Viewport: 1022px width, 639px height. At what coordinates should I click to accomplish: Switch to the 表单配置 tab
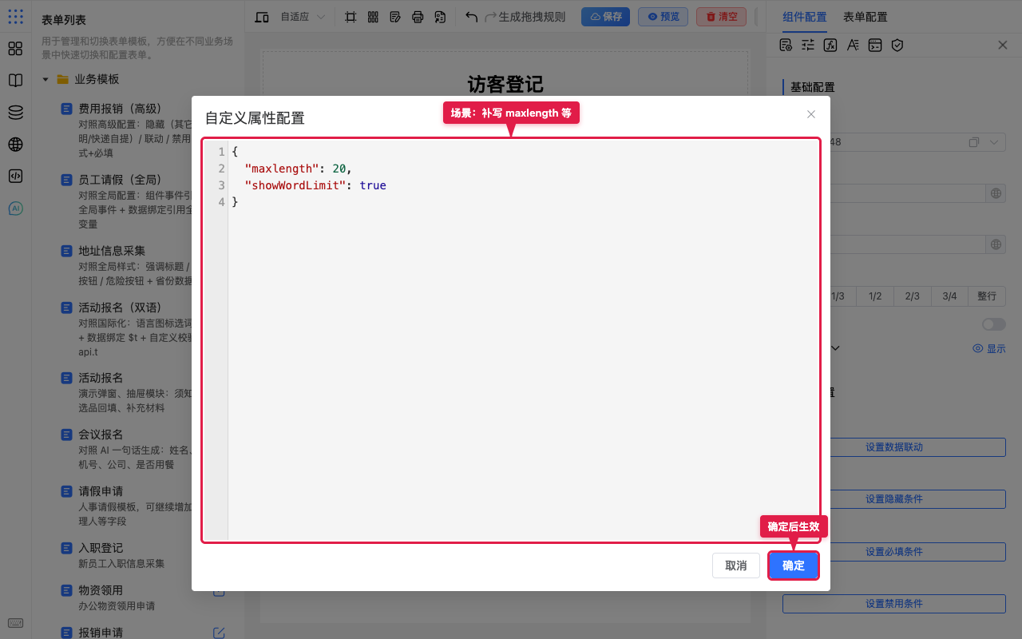(865, 17)
